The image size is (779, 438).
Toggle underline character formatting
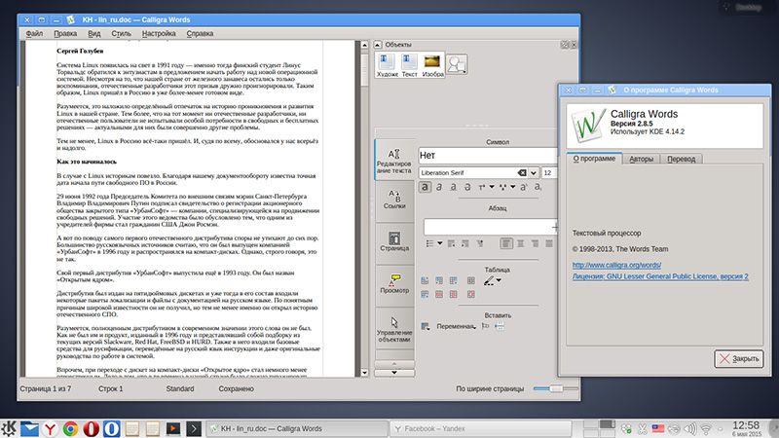pos(453,187)
